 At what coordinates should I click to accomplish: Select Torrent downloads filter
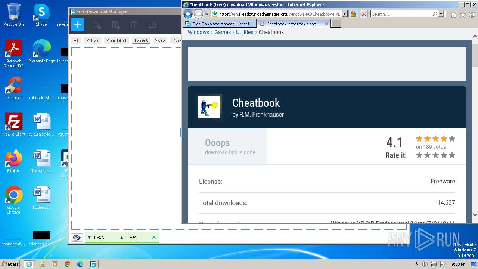tap(141, 40)
